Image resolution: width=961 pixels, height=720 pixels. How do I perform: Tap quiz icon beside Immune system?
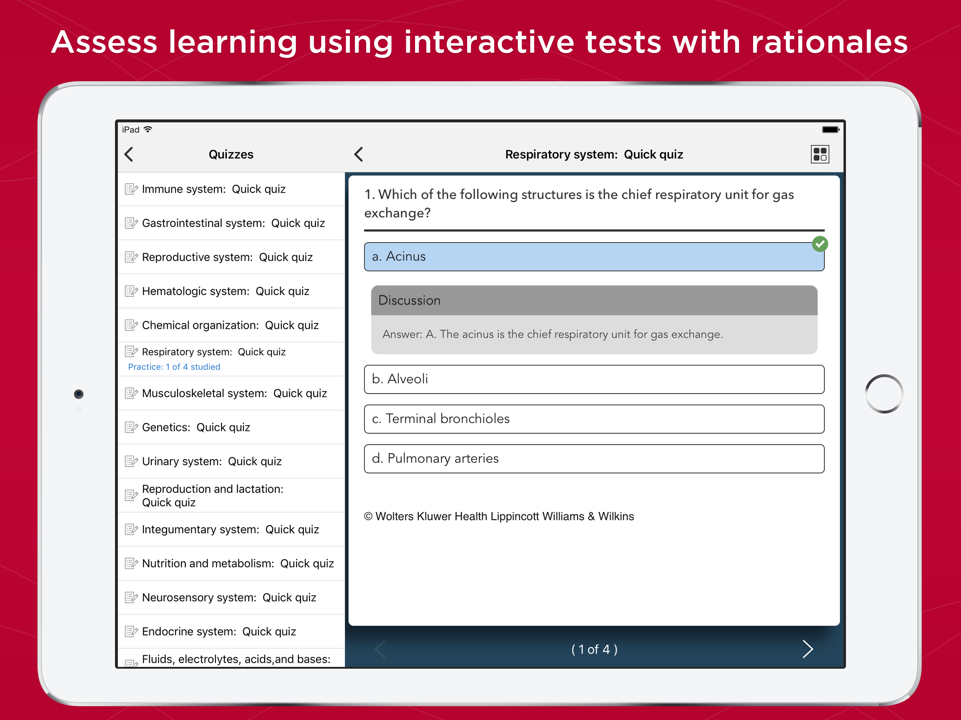pos(131,189)
